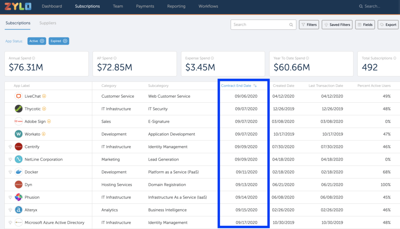Click the Annual Spend $76.31M card
Viewport: 400px width, 229px height.
(46, 64)
